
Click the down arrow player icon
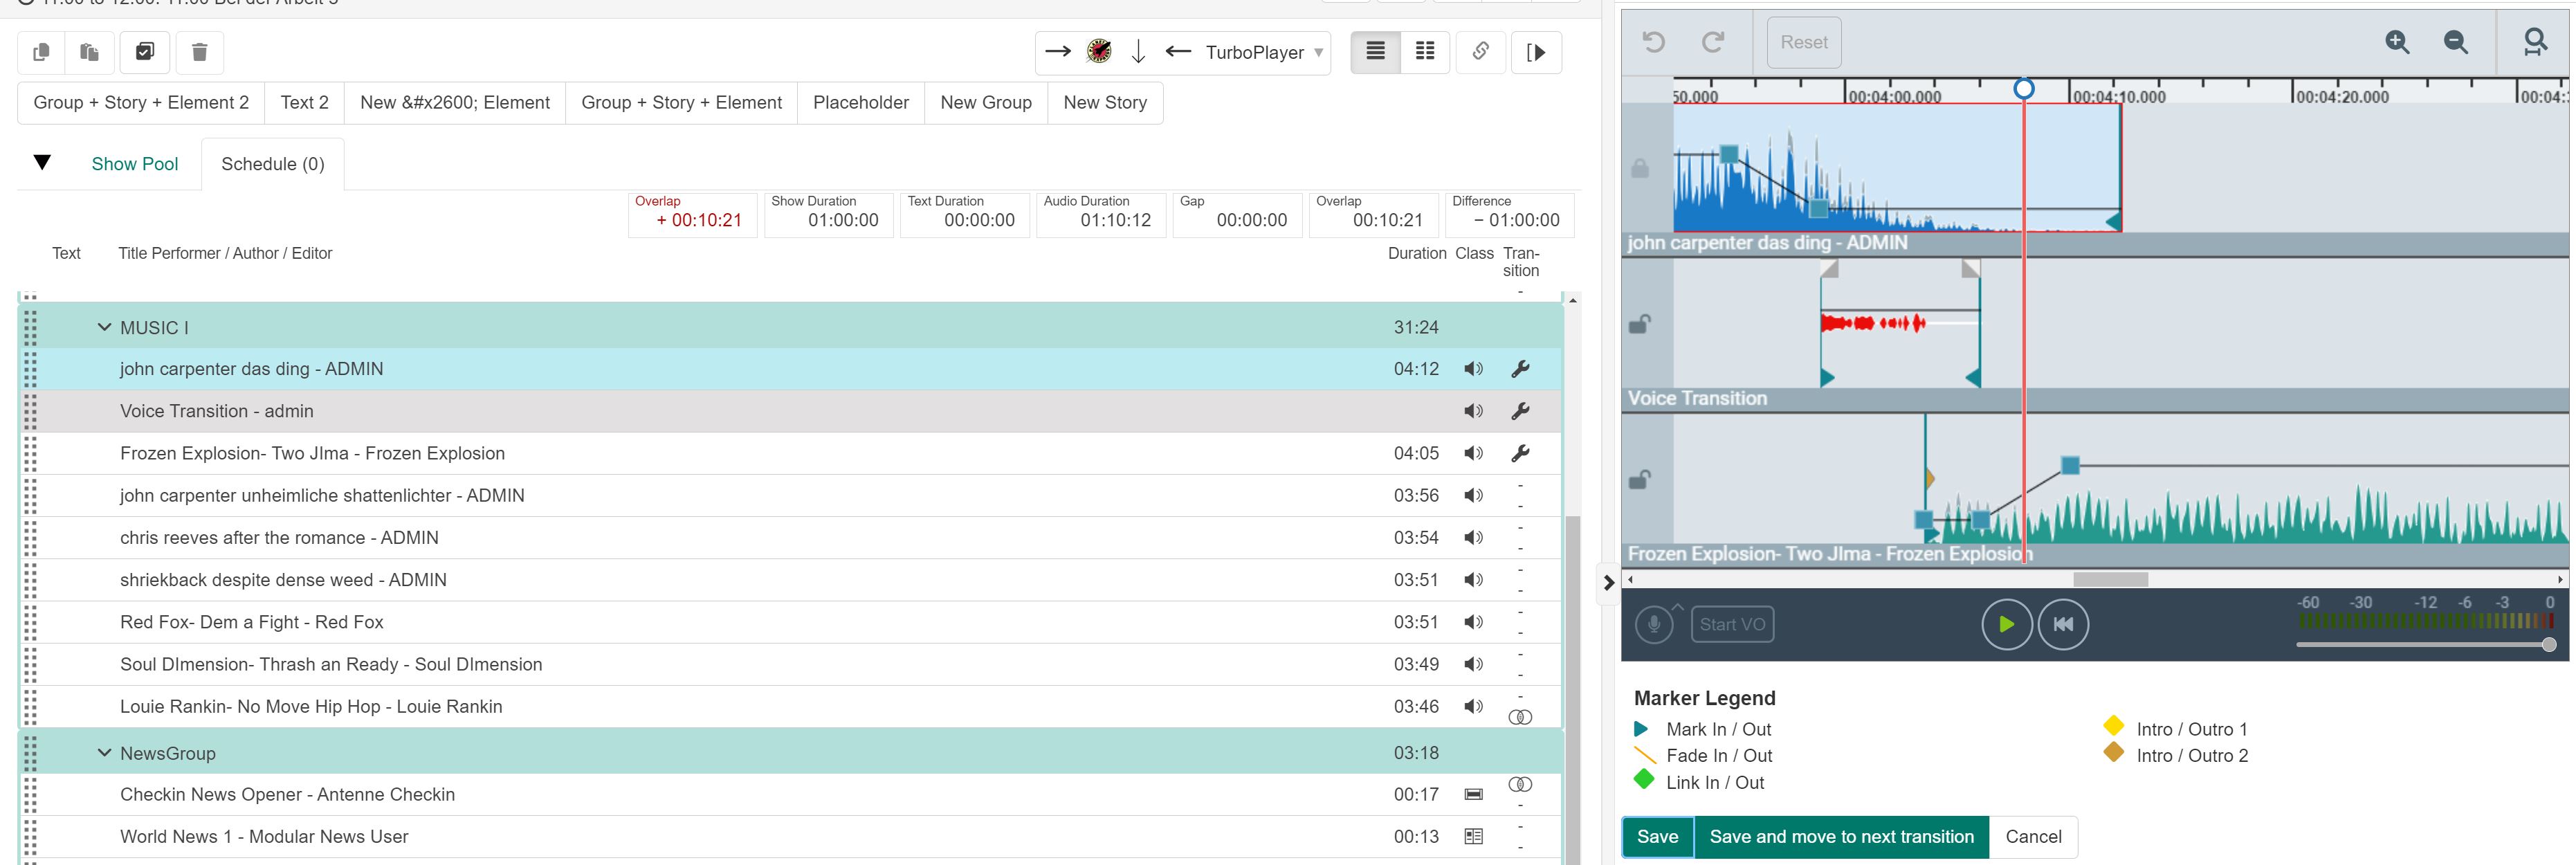(x=1138, y=52)
